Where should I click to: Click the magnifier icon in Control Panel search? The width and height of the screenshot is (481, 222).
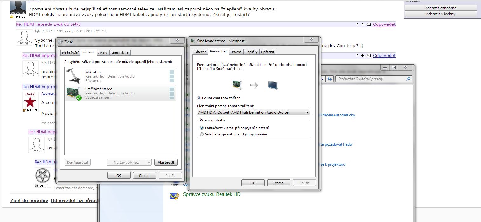(x=408, y=79)
